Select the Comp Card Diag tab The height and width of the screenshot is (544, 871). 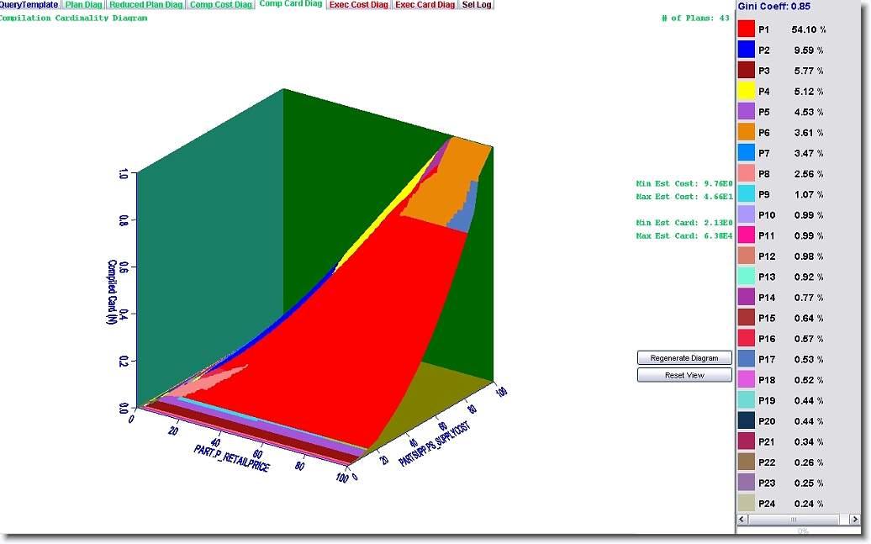[x=291, y=5]
